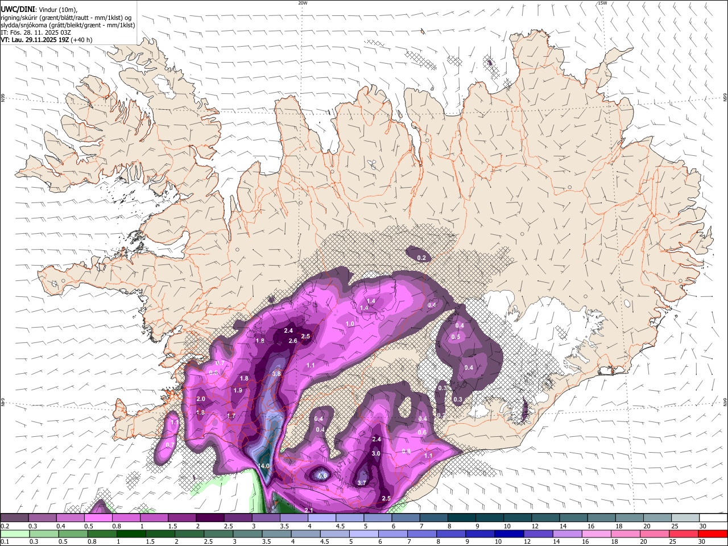This screenshot has height=546, width=728.
Task: Click the lavender 4 swatch in the top legend row
Action: click(x=321, y=518)
